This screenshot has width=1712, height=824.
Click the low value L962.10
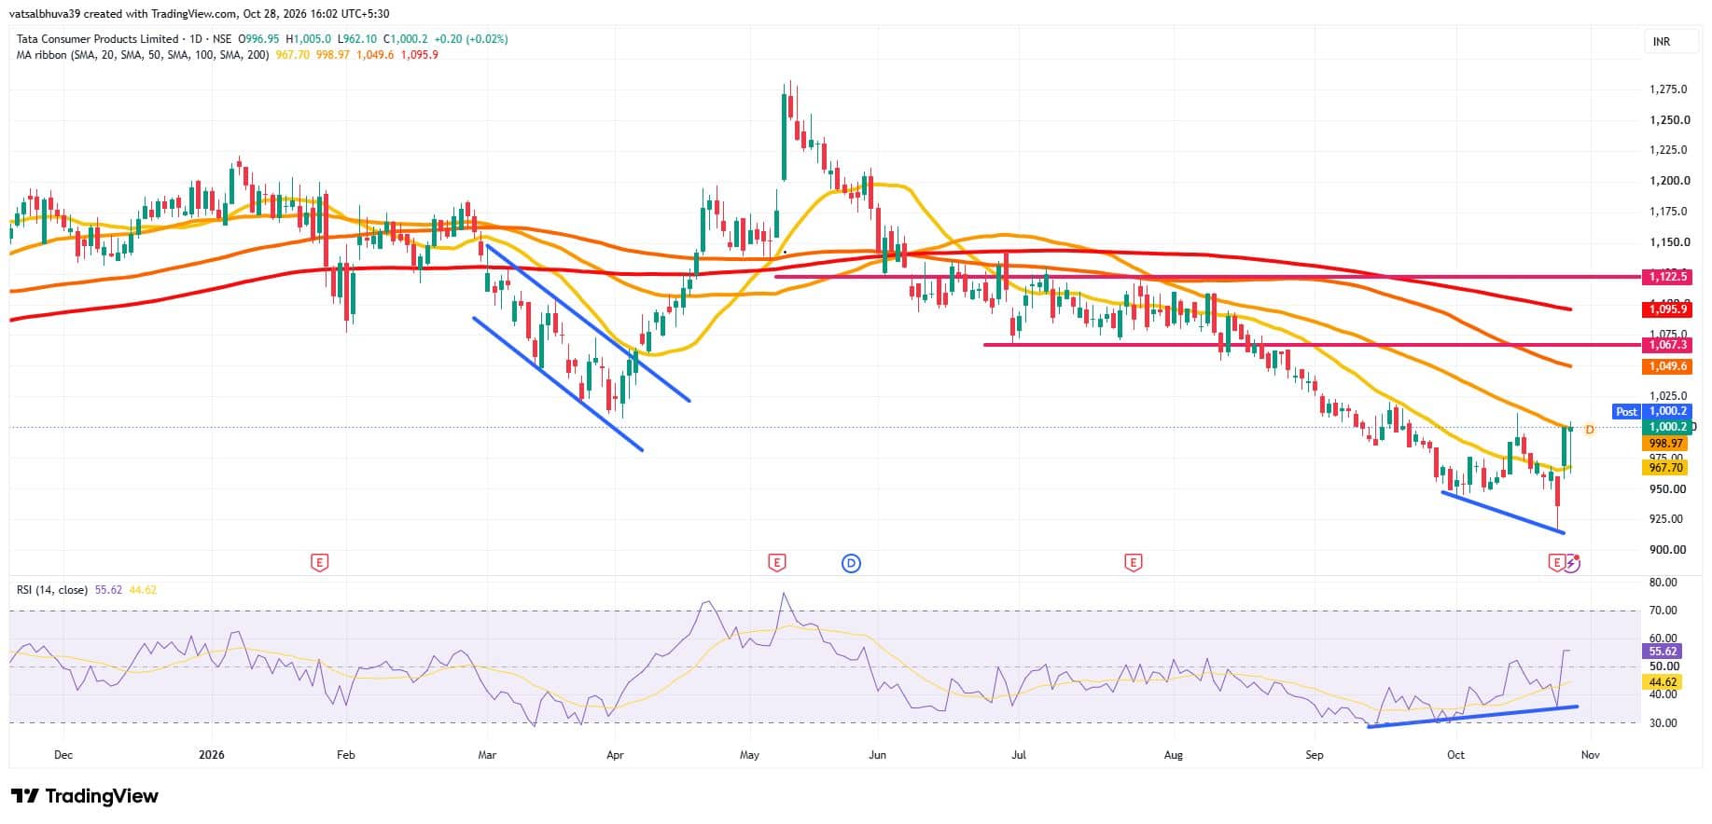point(356,39)
